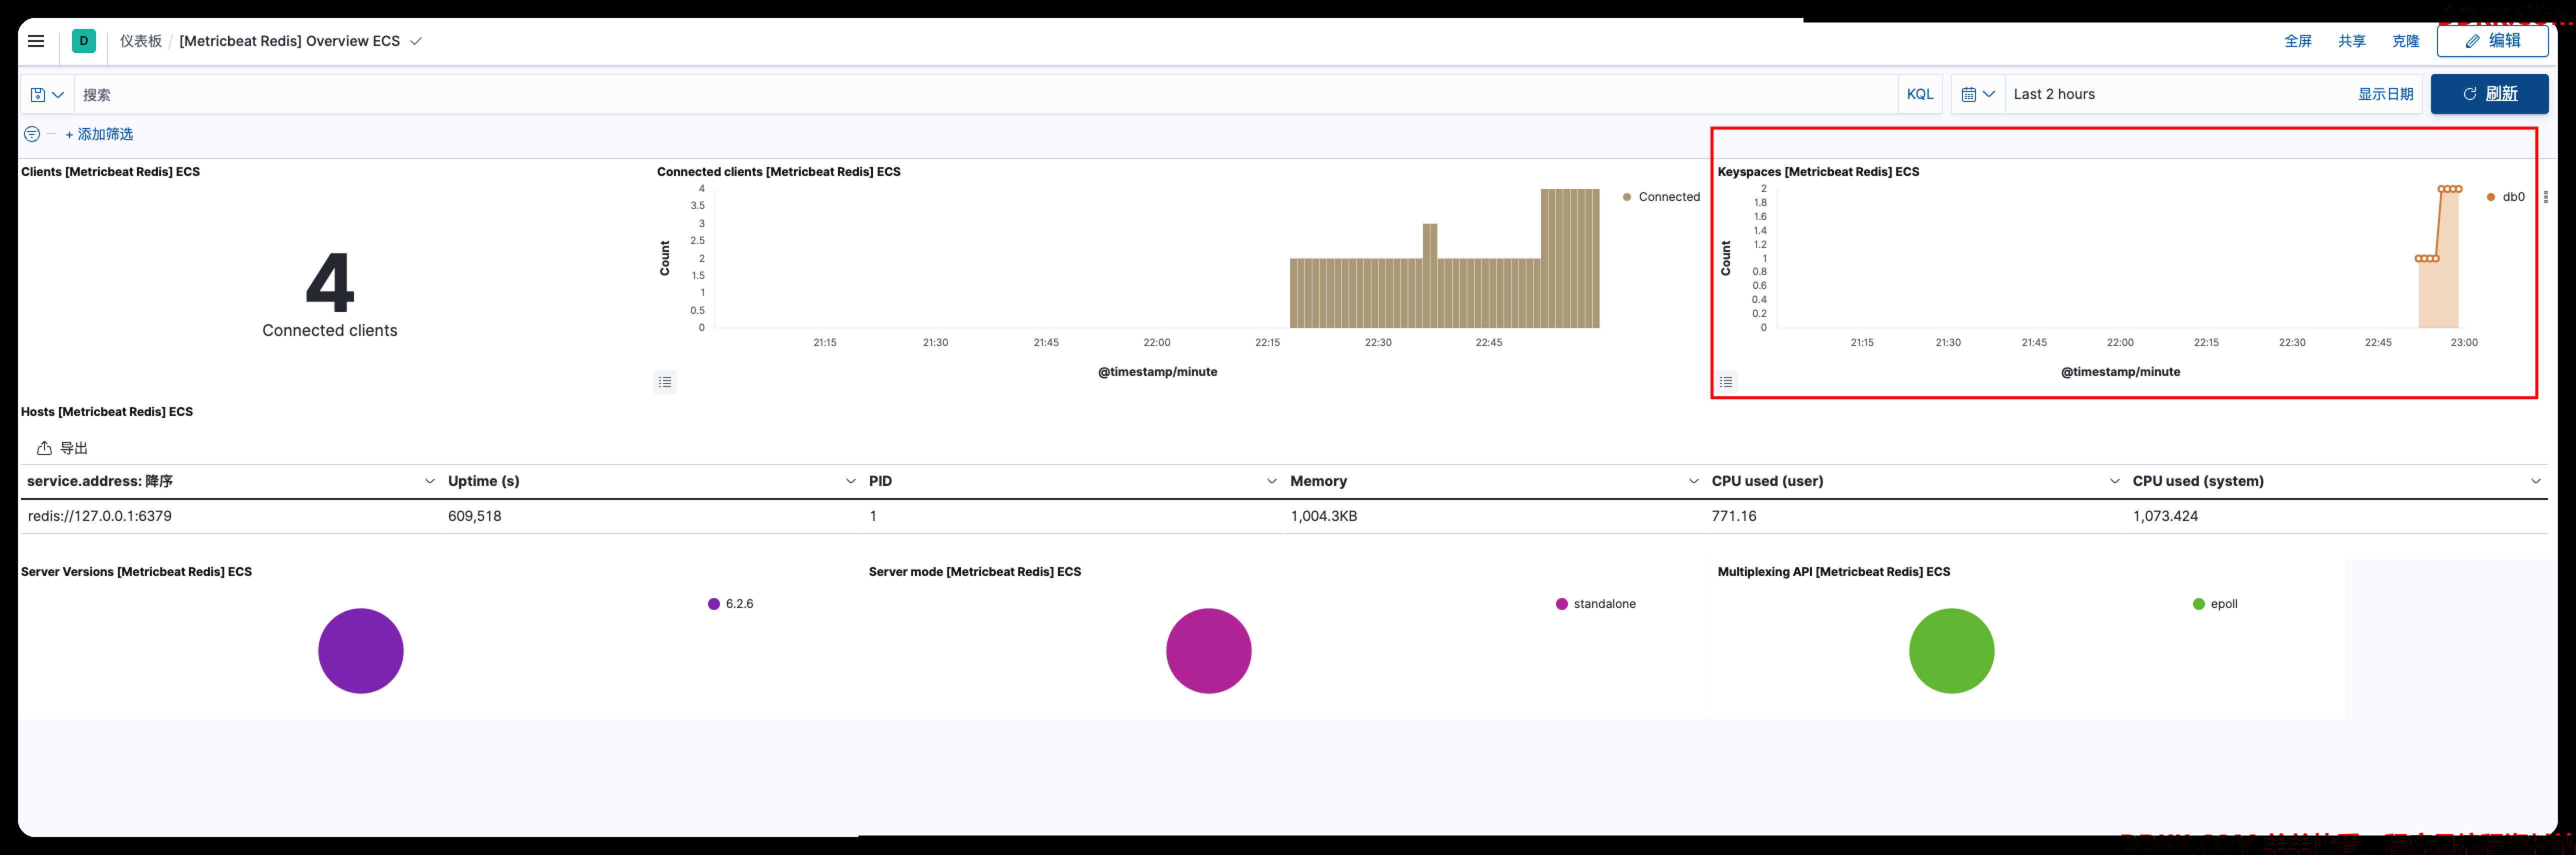
Task: Click the 刷新 refresh button
Action: click(2489, 94)
